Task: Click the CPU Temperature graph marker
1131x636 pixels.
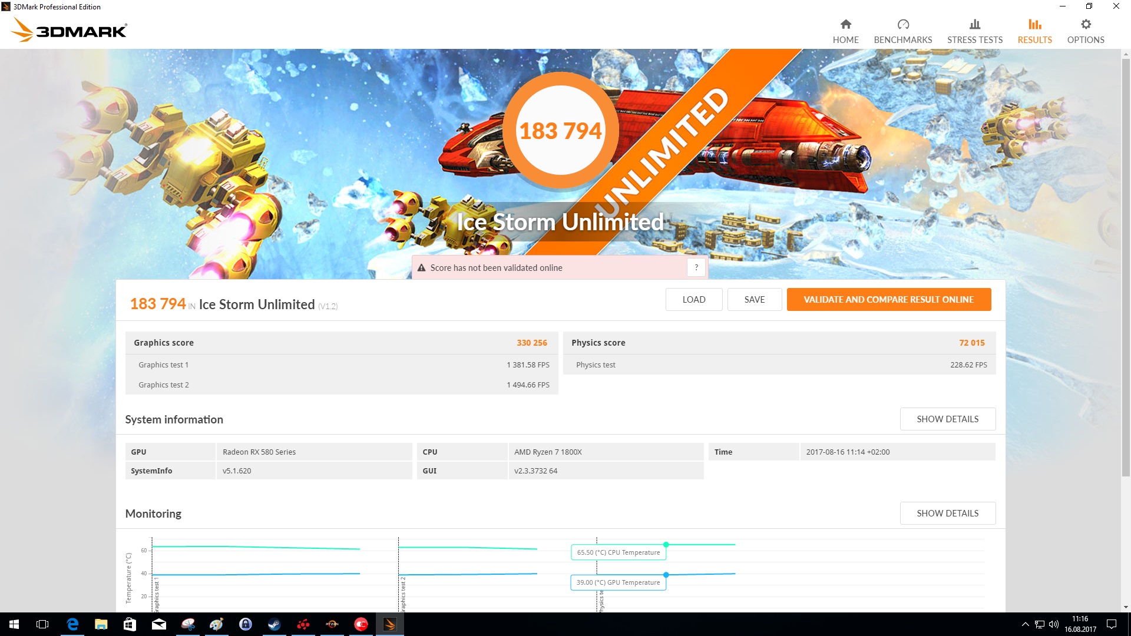Action: click(x=666, y=545)
